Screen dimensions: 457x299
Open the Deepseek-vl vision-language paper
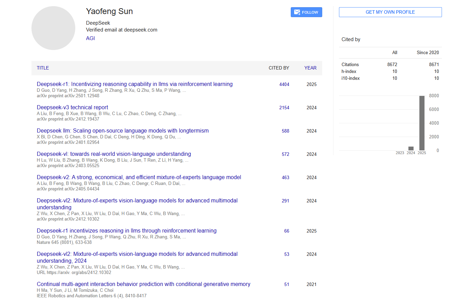[x=114, y=154]
